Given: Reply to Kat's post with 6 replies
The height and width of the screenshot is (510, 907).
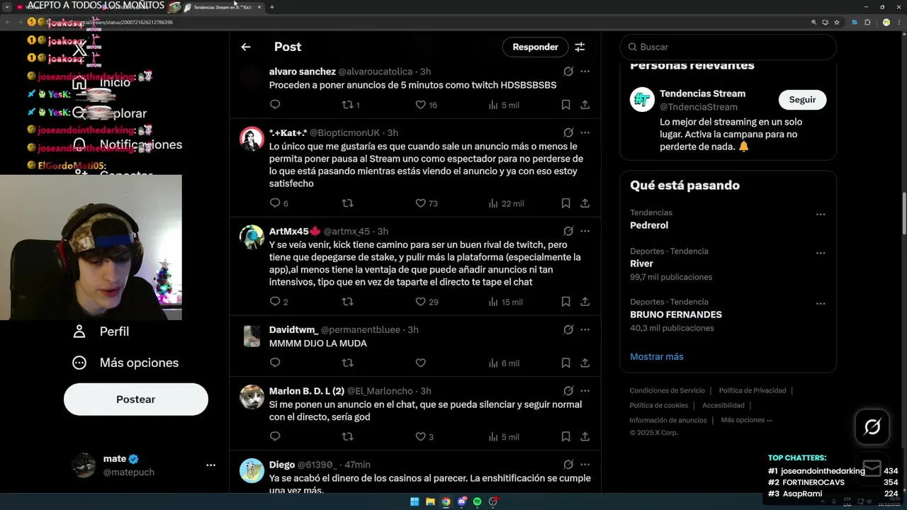Looking at the screenshot, I should [275, 203].
